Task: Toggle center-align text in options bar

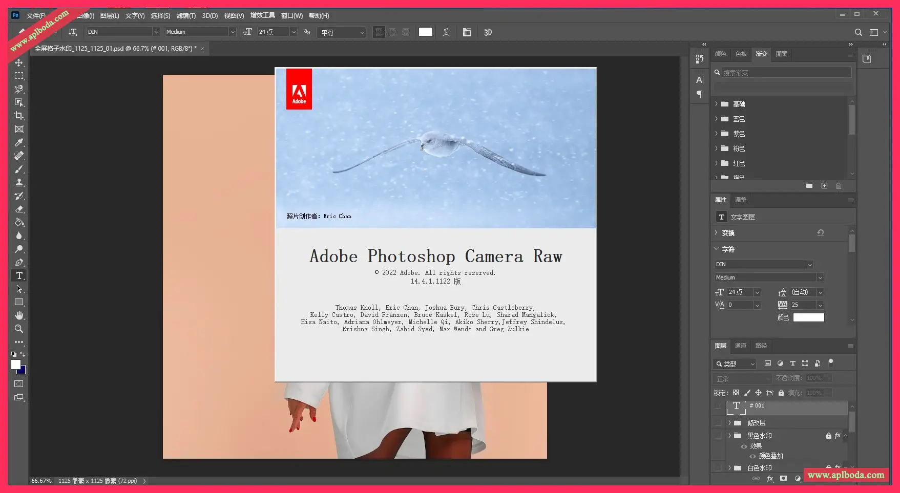Action: 392,32
